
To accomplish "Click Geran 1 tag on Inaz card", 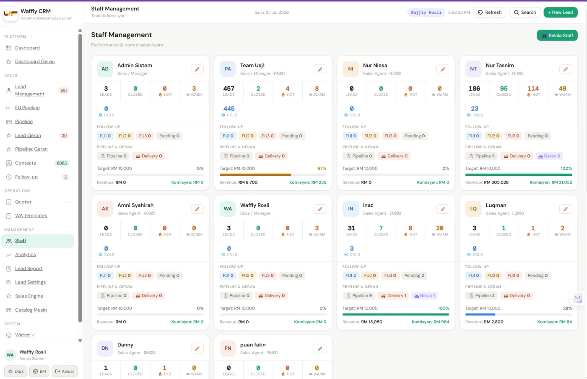I will [425, 296].
